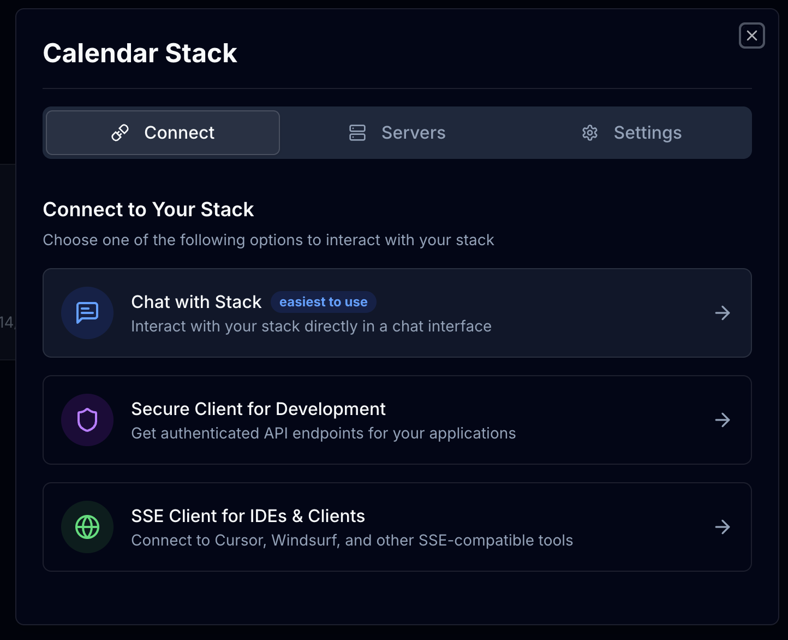The width and height of the screenshot is (788, 640).
Task: Click the Connect to Your Stack heading
Action: point(148,209)
